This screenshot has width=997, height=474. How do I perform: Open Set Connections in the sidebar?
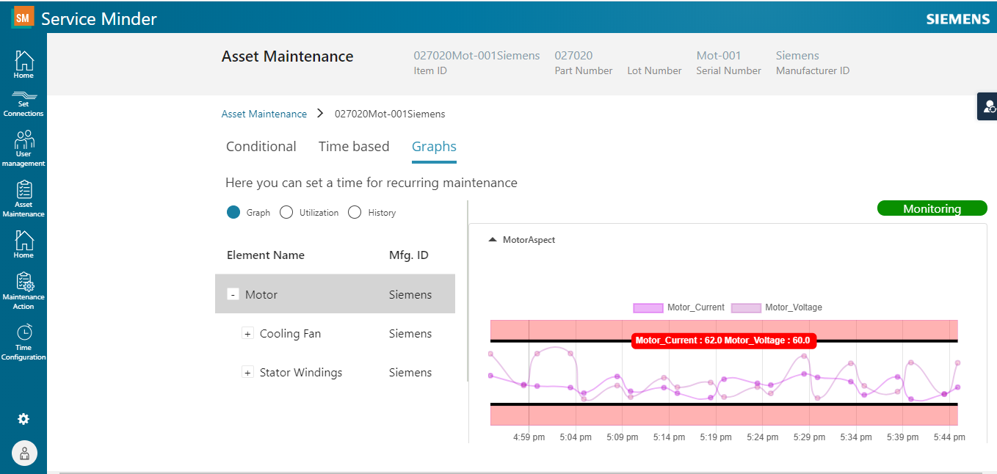coord(23,104)
